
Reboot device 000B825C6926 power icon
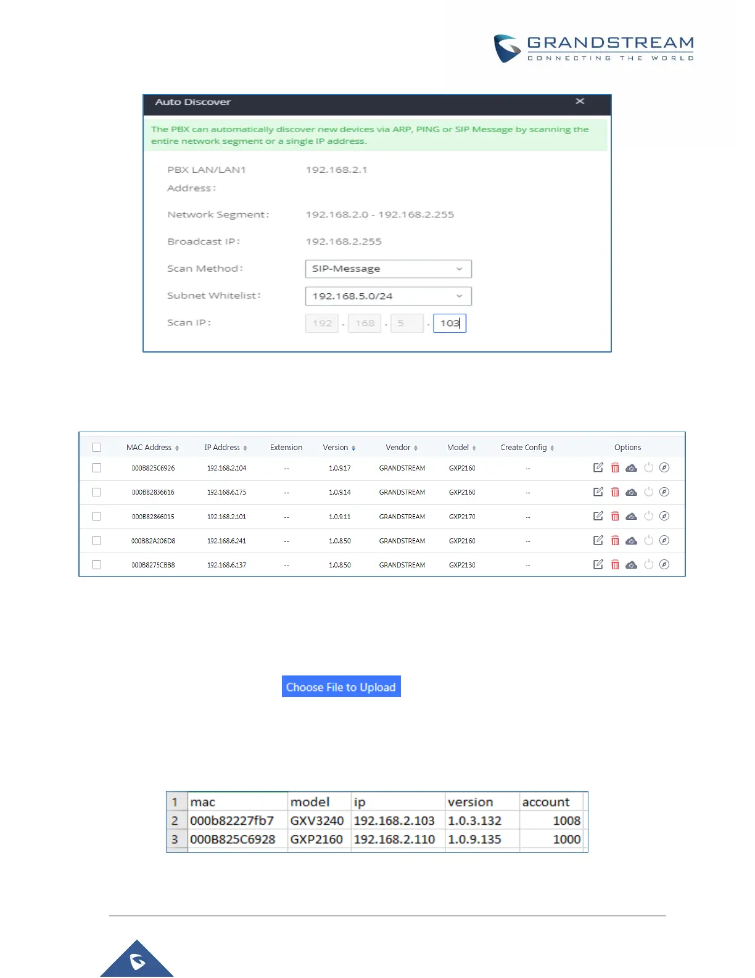[648, 467]
